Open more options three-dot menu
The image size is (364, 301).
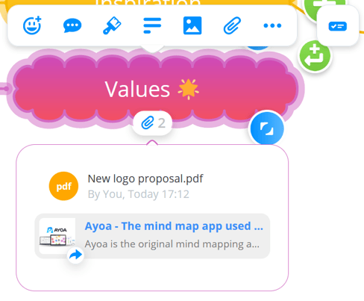(x=272, y=25)
